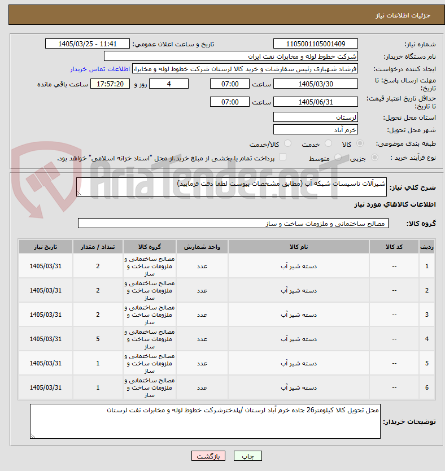Viewport: 445px width, 471px height.
Task: Click the استان محل تحویل field لرستان
Action: pyautogui.click(x=316, y=117)
